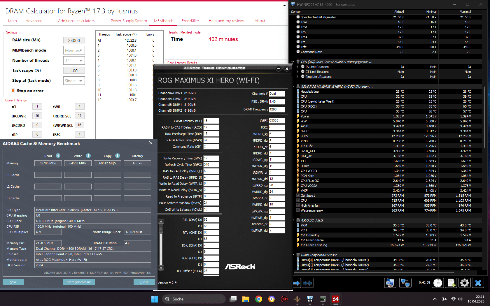Click Close button in AIDA64 benchmark
Screen dimensions: 490x306
tap(144, 282)
